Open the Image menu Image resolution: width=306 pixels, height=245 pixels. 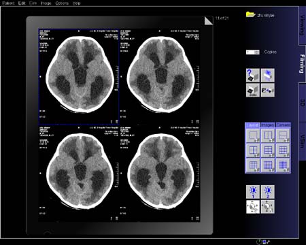46,3
